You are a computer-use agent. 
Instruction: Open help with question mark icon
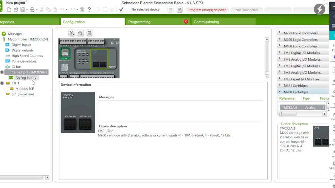point(89,10)
